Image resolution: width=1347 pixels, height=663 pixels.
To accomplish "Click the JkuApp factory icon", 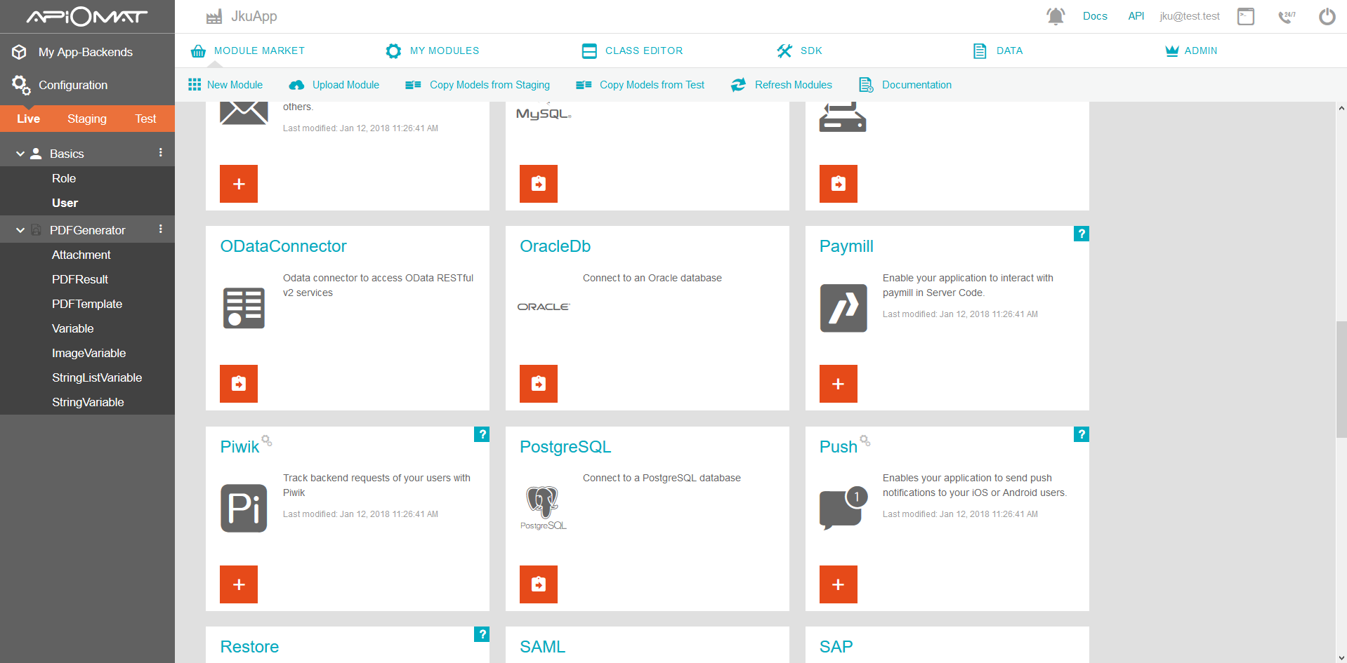I will [214, 17].
